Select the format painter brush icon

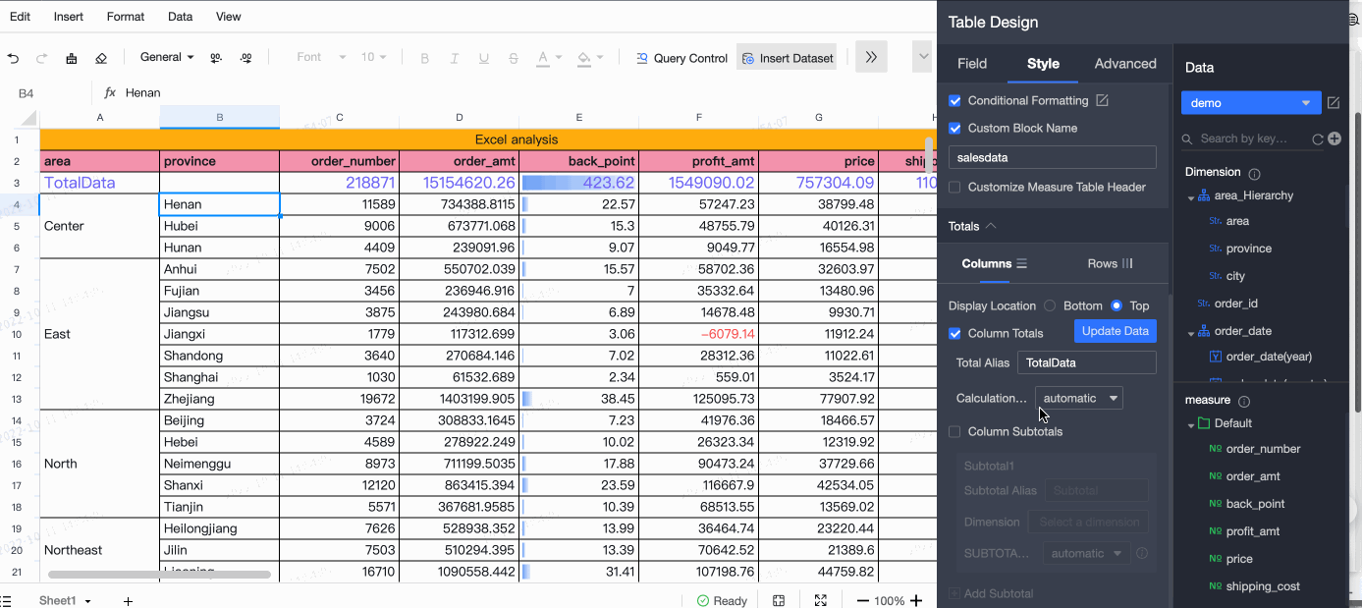pyautogui.click(x=72, y=58)
